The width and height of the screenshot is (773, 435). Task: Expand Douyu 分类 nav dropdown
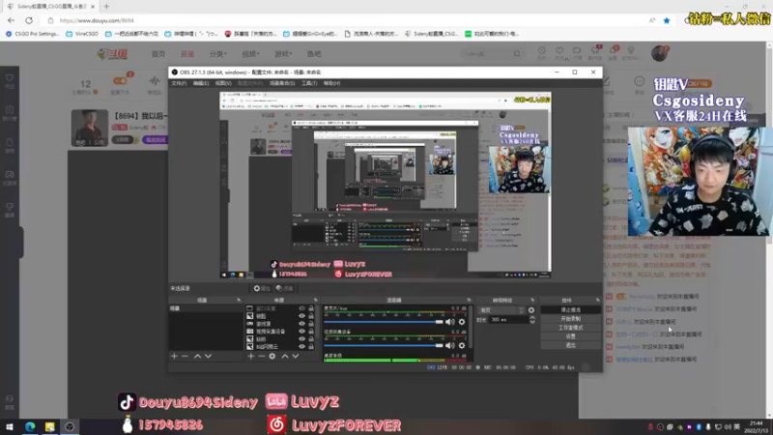tap(218, 54)
